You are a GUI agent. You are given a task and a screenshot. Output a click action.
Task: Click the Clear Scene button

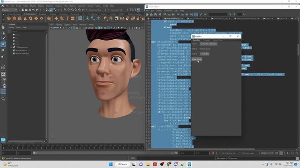[x=197, y=60]
